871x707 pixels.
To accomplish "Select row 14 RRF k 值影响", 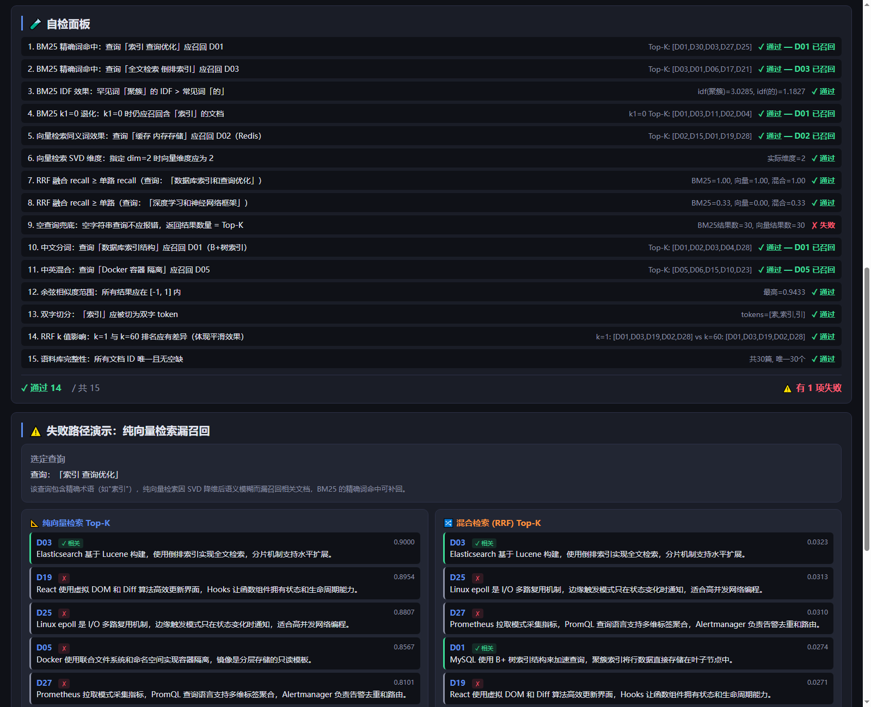I will click(431, 337).
